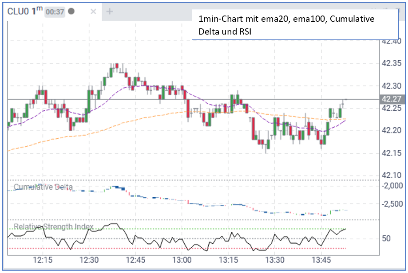This screenshot has width=408, height=273.
Task: Click the Cumulative Delta indicator label
Action: click(x=43, y=187)
